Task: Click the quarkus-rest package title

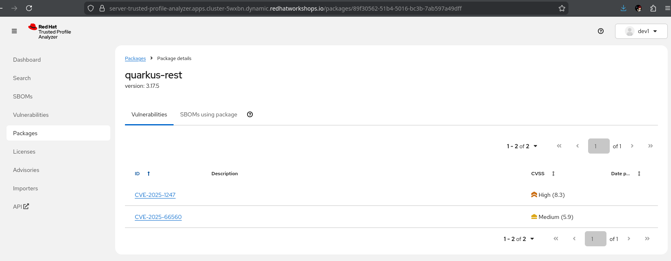Action: (154, 75)
